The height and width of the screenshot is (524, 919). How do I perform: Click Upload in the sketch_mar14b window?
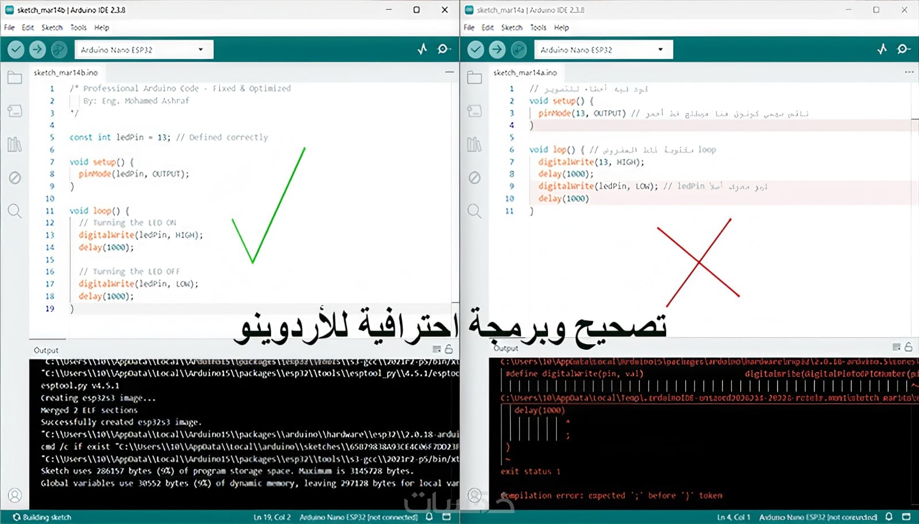37,49
